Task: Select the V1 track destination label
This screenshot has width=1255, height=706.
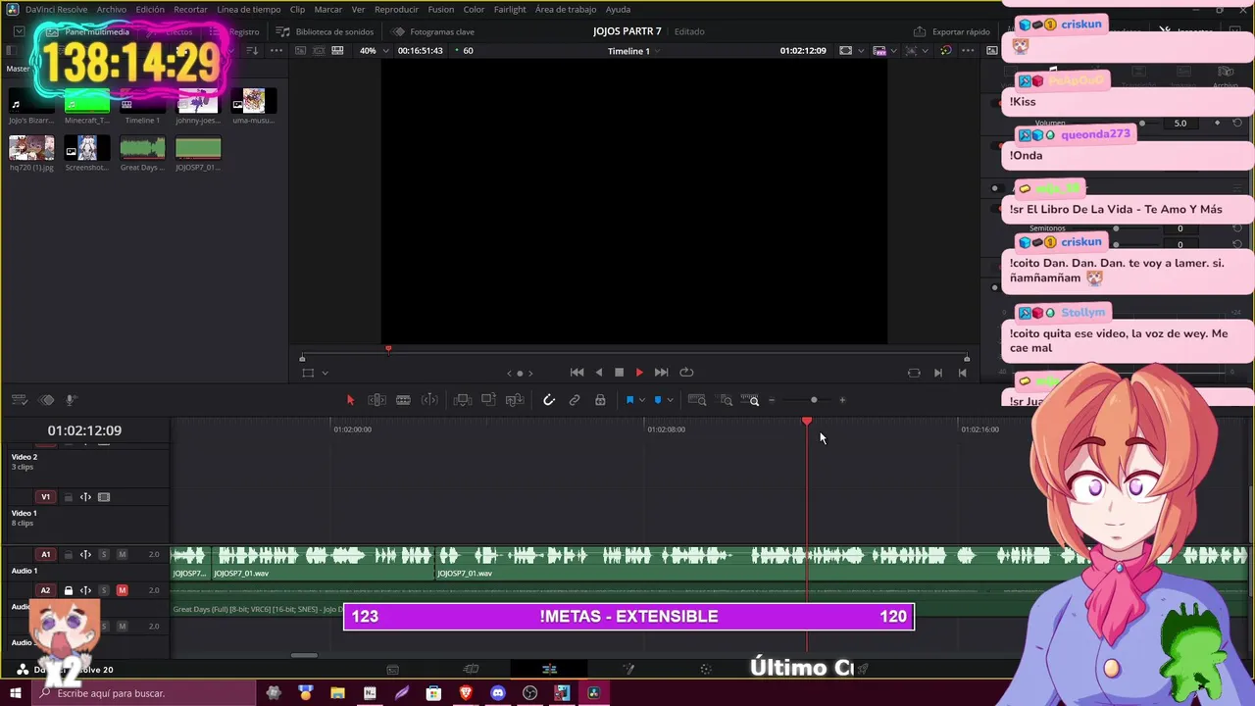Action: pos(45,497)
